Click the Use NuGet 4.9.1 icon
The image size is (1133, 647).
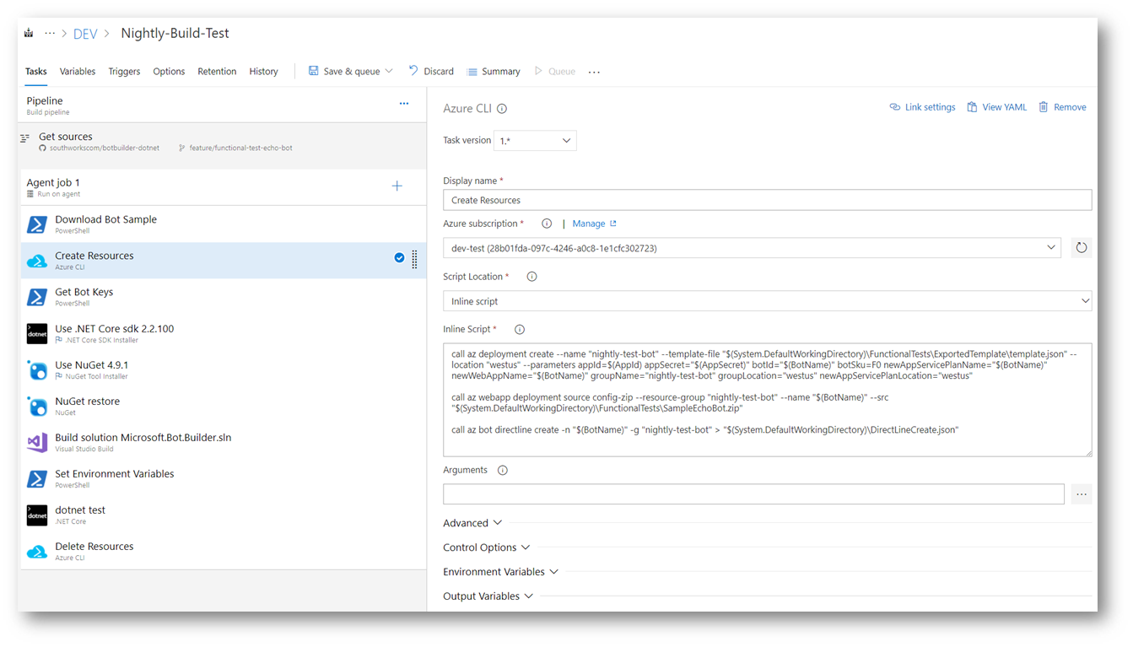click(37, 370)
